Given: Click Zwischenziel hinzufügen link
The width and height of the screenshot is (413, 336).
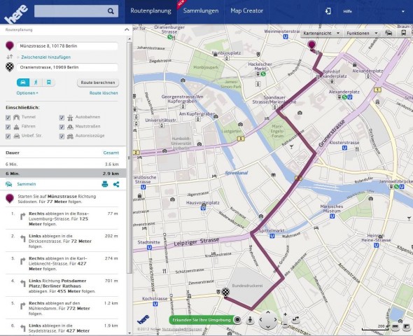Looking at the screenshot, I should [x=45, y=57].
